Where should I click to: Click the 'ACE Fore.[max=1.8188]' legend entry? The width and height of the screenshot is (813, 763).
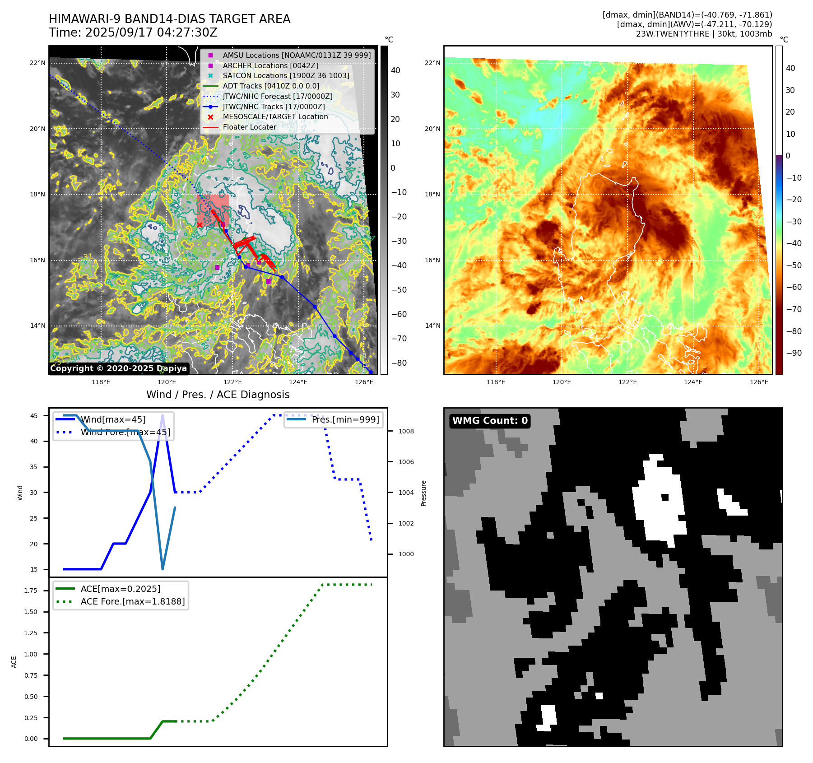pos(120,601)
